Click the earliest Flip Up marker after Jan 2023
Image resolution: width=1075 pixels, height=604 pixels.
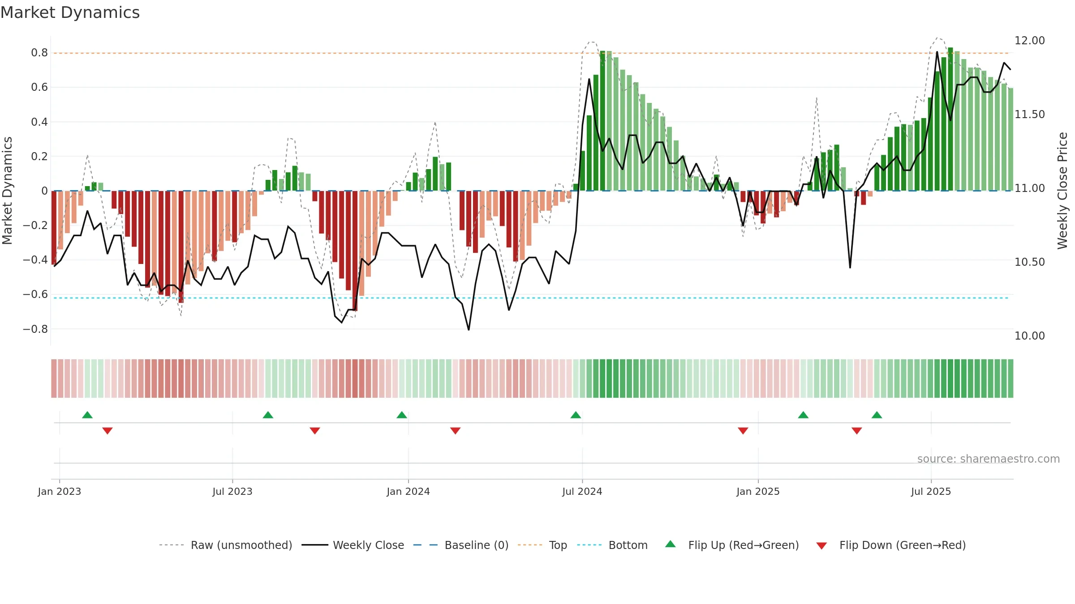click(87, 415)
